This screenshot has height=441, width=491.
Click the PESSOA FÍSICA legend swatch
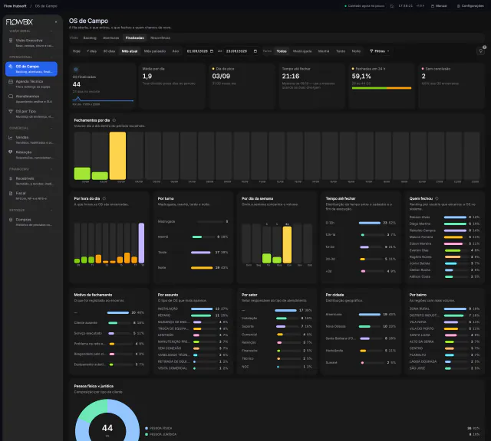(x=147, y=428)
